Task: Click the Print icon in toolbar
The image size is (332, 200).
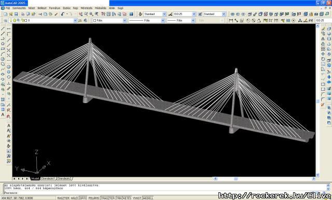Action: tap(23, 14)
